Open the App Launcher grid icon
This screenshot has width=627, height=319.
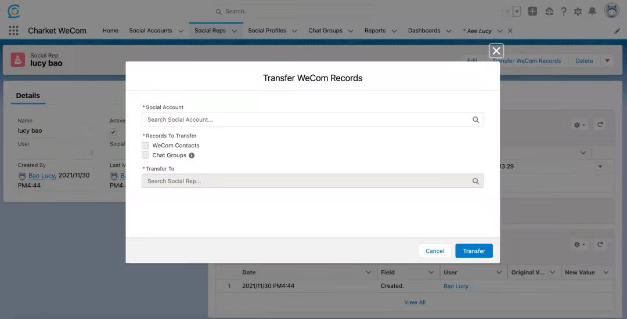(x=13, y=31)
